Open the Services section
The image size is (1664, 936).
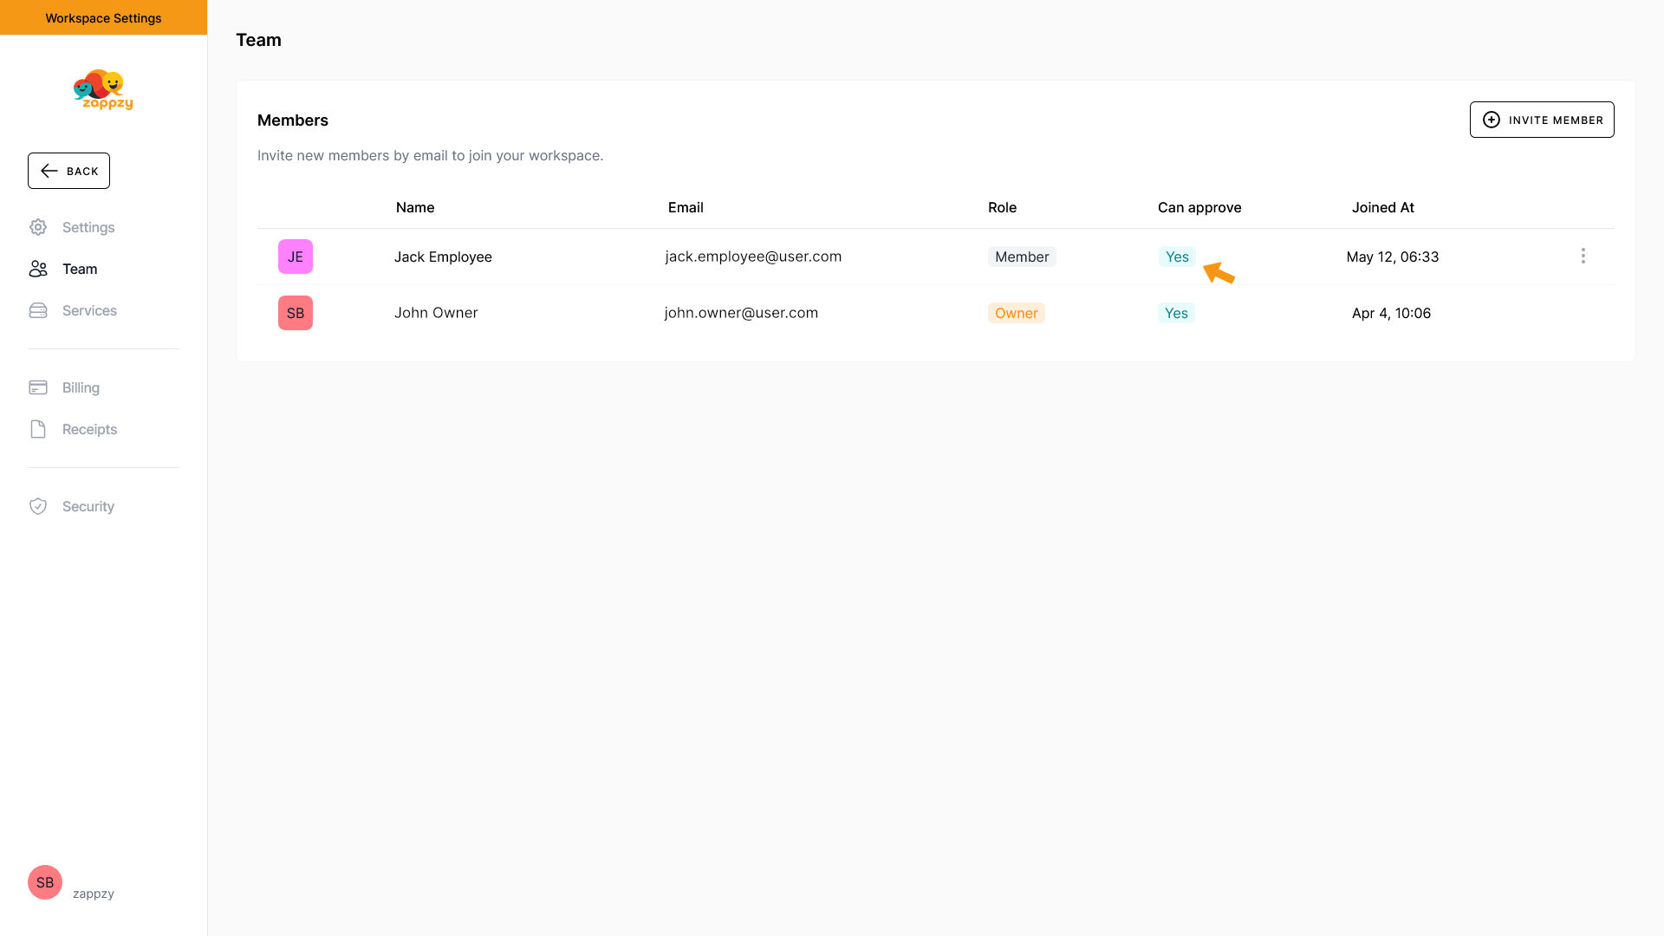(x=89, y=310)
